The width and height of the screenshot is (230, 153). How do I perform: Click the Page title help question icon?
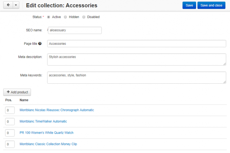click(40, 44)
